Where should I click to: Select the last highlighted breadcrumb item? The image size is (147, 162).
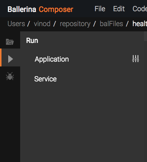(x=140, y=24)
